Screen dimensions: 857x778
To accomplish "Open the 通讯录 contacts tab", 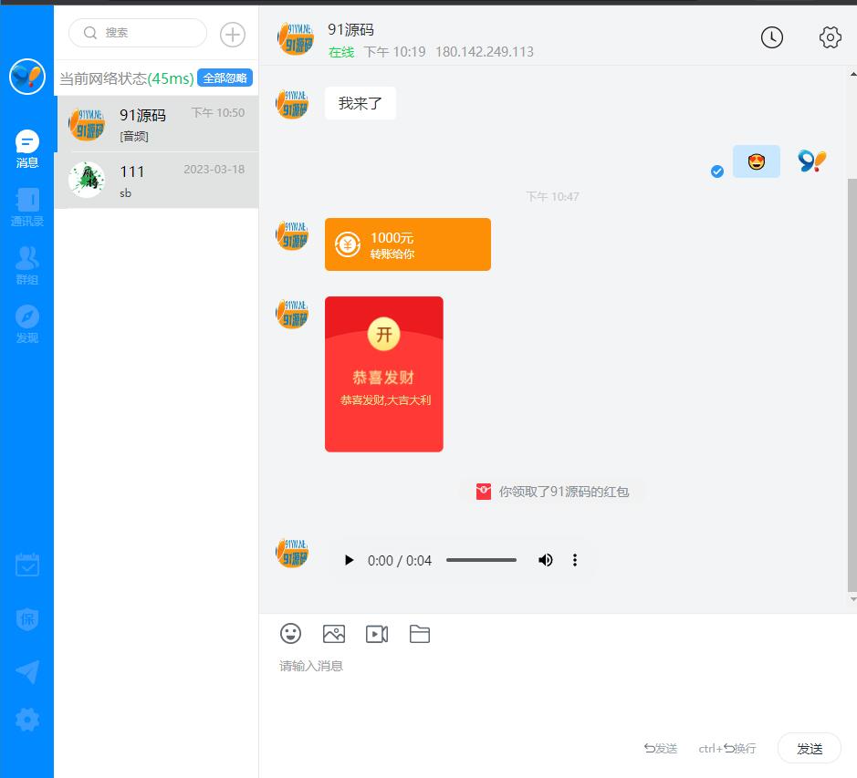I will tap(26, 207).
